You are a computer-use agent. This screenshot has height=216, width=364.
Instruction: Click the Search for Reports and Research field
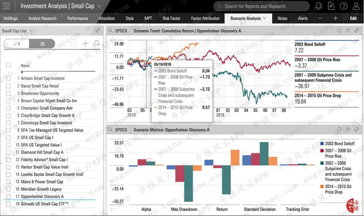tap(262, 6)
